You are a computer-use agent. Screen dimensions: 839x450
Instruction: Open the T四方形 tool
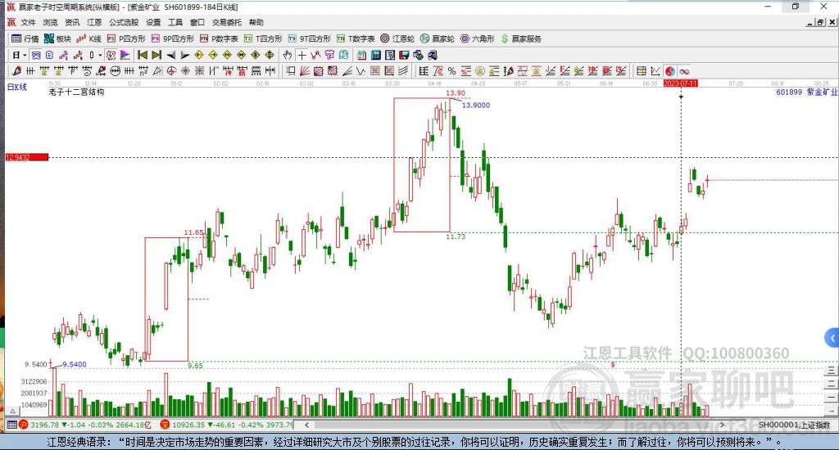[263, 38]
